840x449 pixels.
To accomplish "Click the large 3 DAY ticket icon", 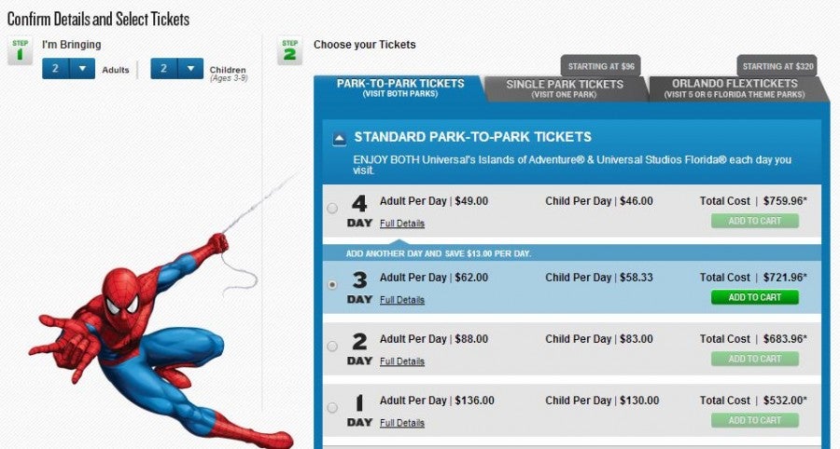I will pyautogui.click(x=359, y=286).
